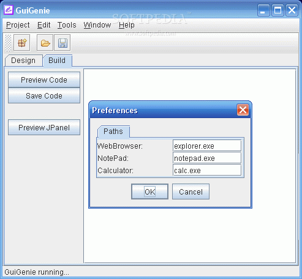Click the NotePad: label
This screenshot has height=279, width=302.
[113, 158]
